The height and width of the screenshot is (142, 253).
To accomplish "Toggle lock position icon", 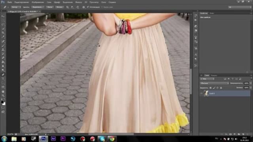I will [x=217, y=88].
